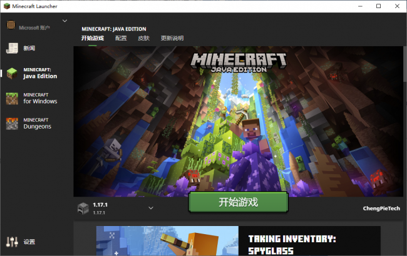Click the Taking Inventory: Spyglass headline
The width and height of the screenshot is (407, 256).
[292, 244]
